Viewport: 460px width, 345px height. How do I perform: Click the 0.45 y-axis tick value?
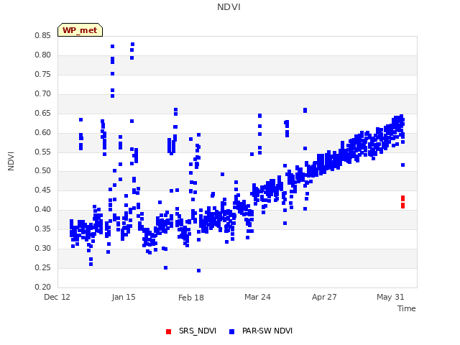pyautogui.click(x=42, y=190)
